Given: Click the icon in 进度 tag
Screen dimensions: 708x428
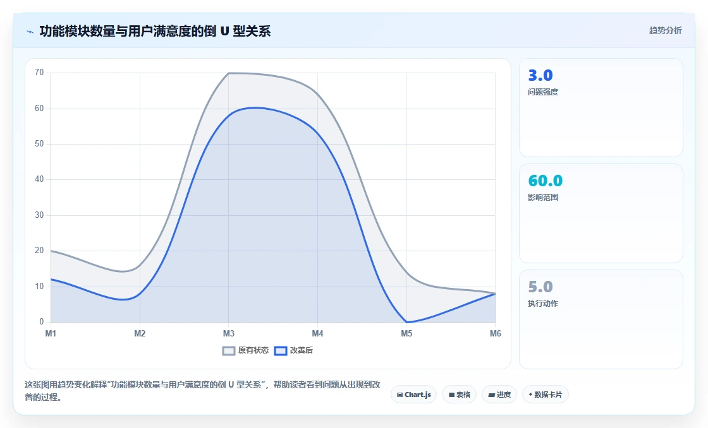Looking at the screenshot, I should [492, 395].
